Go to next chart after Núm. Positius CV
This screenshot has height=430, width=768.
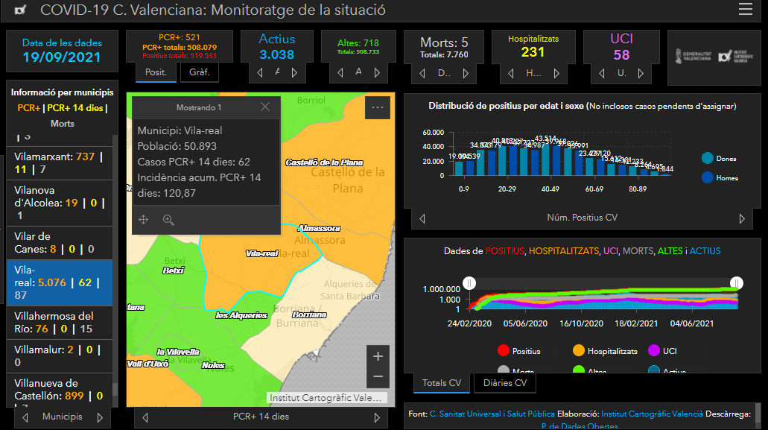coord(742,218)
